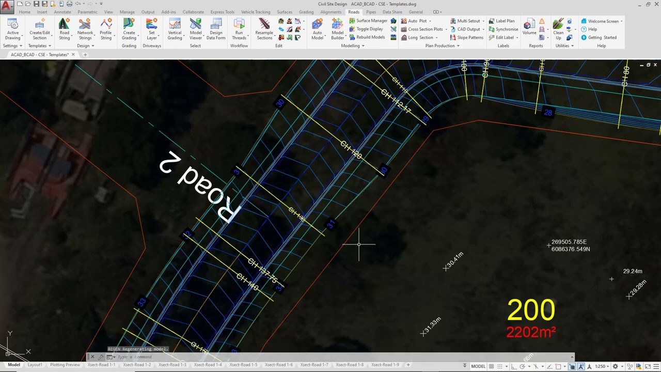Switch to the Plotting Preview layout tab

65,365
